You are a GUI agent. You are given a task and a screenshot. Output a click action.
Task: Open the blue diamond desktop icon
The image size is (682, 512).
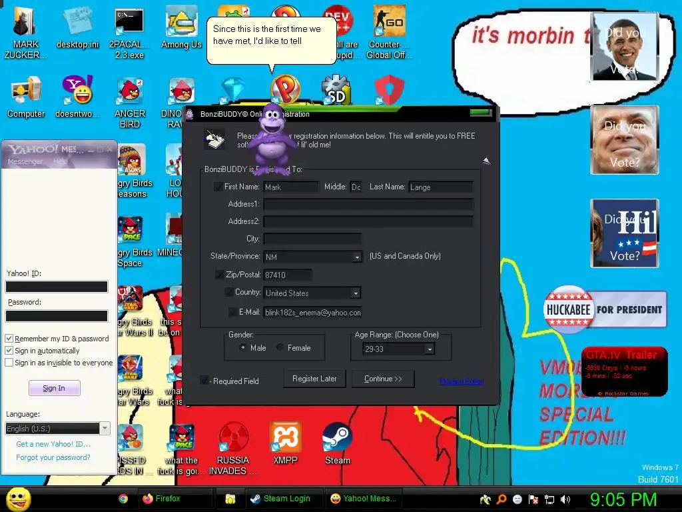pyautogui.click(x=233, y=90)
